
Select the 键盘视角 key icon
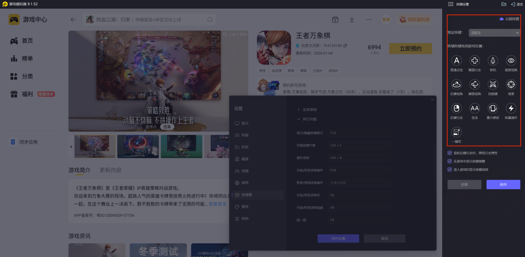(474, 85)
